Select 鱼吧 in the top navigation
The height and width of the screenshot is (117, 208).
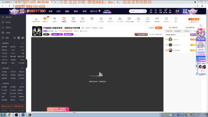(x=84, y=11)
